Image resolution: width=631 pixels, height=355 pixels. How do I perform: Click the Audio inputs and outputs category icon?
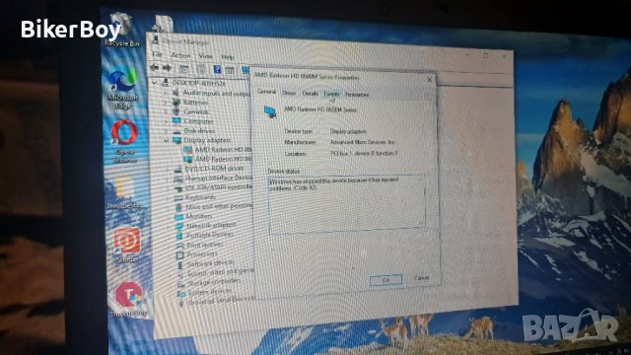click(x=175, y=92)
